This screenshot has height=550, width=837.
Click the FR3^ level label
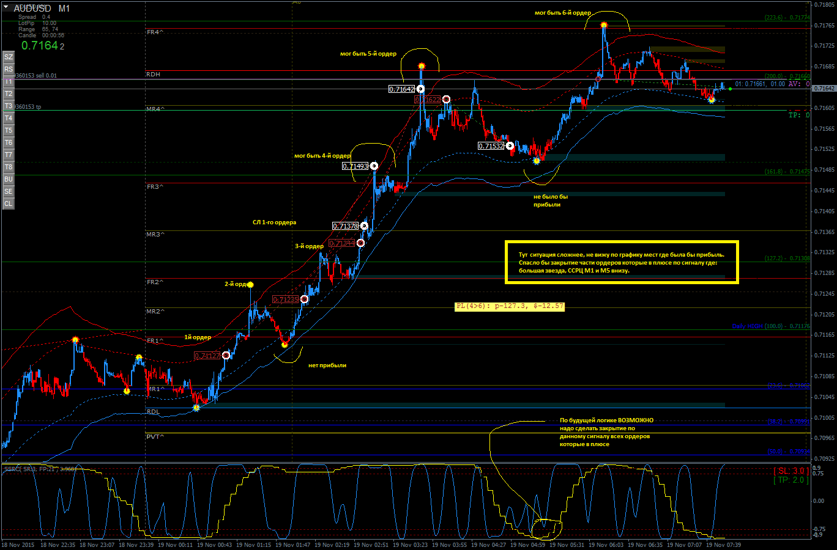[x=155, y=186]
